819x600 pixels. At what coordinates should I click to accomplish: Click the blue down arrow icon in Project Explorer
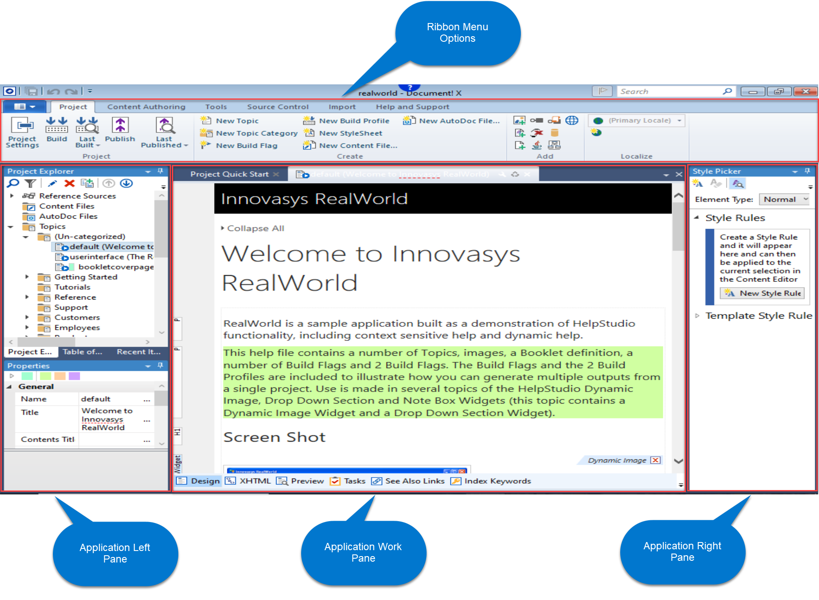(x=126, y=183)
